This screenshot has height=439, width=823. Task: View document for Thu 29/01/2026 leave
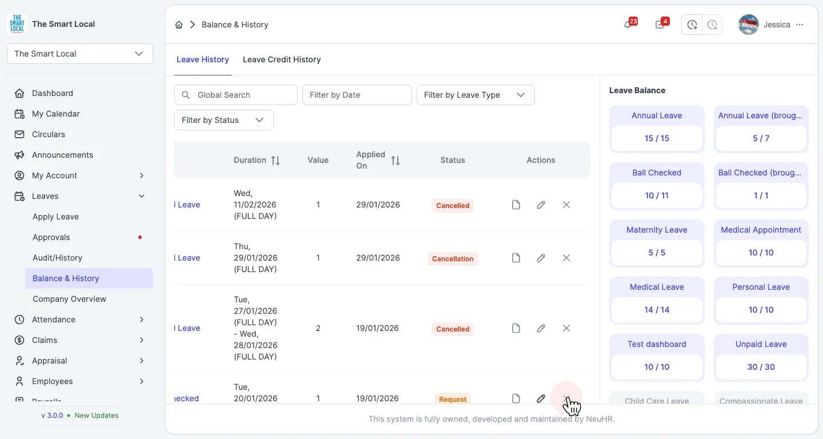click(x=516, y=258)
